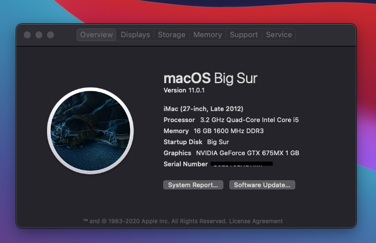The image size is (376, 243).
Task: Click the 1983-2020 Apple Inc. copyright text
Action: (155, 221)
